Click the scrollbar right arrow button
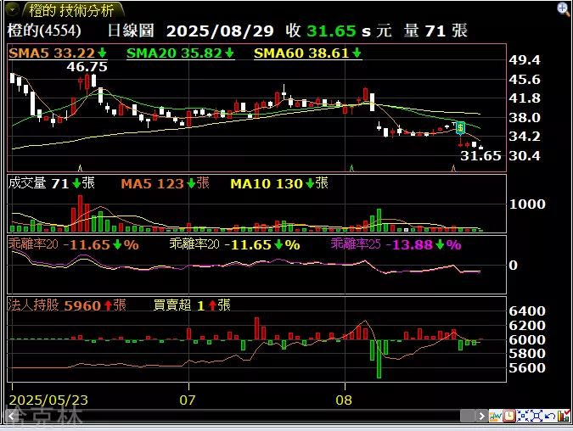 click(x=481, y=416)
